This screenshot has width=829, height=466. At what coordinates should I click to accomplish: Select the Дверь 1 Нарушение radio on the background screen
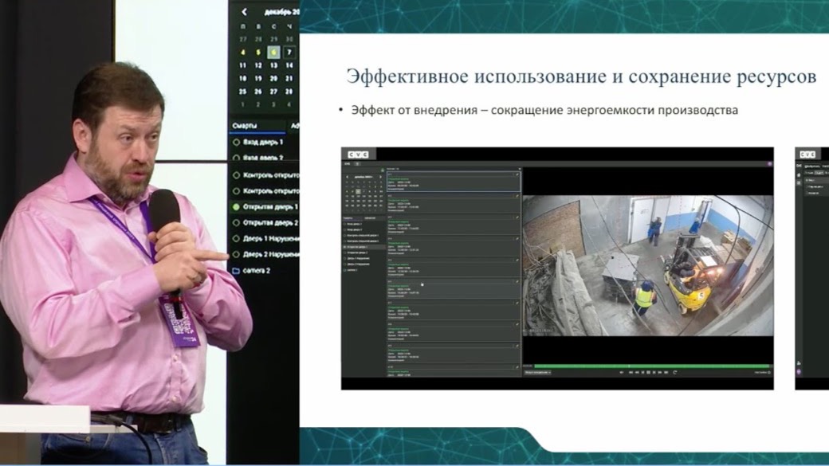236,239
